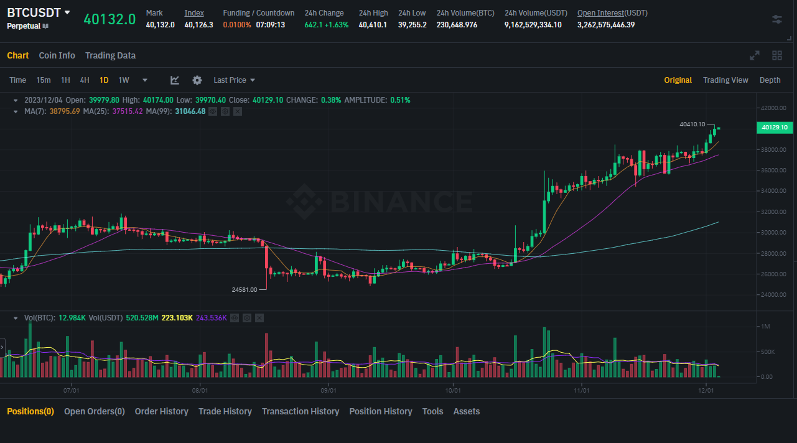Click the 40132.0 last price value
797x443 pixels.
[110, 19]
